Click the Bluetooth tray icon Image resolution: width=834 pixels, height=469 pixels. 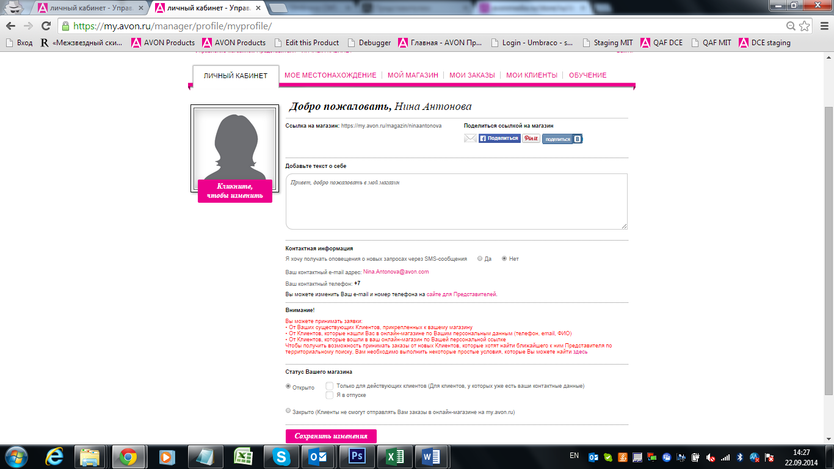pyautogui.click(x=740, y=457)
